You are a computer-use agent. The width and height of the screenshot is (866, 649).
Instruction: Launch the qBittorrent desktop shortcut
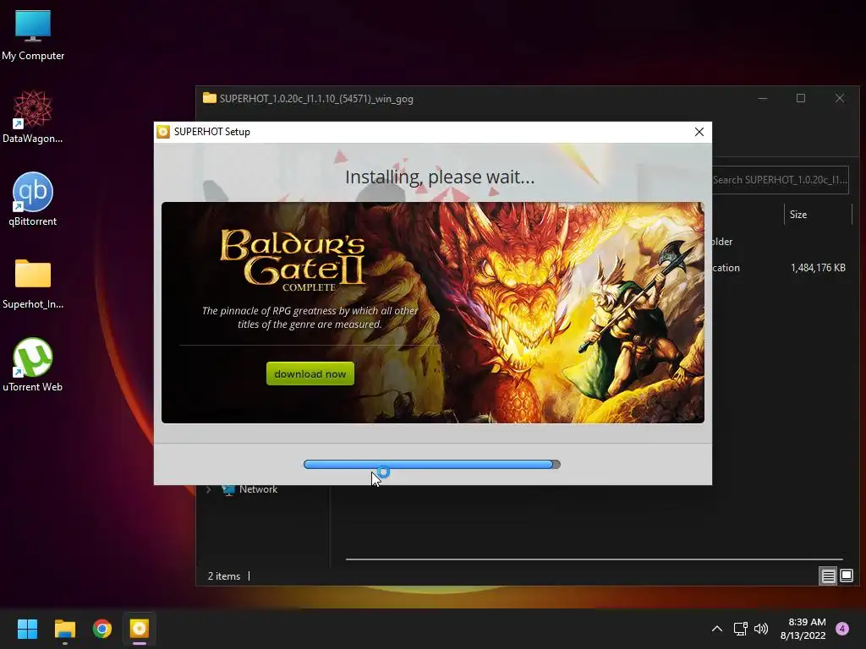coord(33,199)
